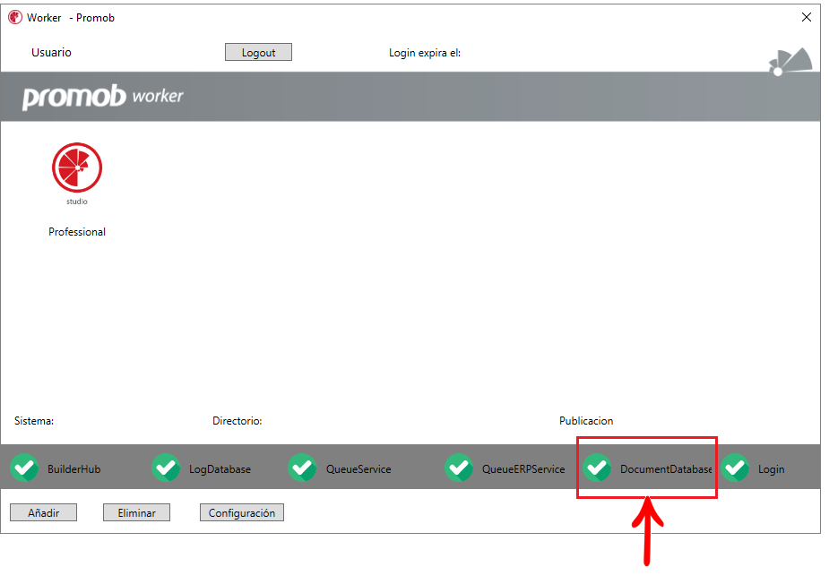Click the 'Publicacion' label
Image resolution: width=829 pixels, height=584 pixels.
pyautogui.click(x=586, y=421)
